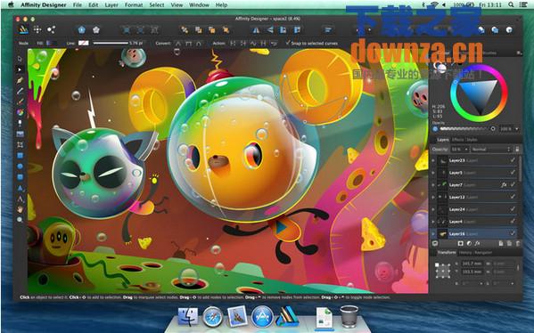Expand Layer5 disclosure triangle
This screenshot has width=534, height=333.
pyautogui.click(x=433, y=173)
